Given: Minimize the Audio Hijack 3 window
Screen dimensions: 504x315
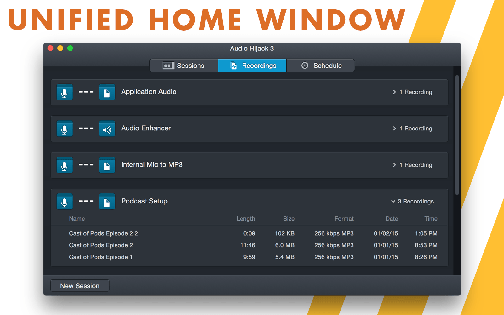Looking at the screenshot, I should click(x=60, y=48).
